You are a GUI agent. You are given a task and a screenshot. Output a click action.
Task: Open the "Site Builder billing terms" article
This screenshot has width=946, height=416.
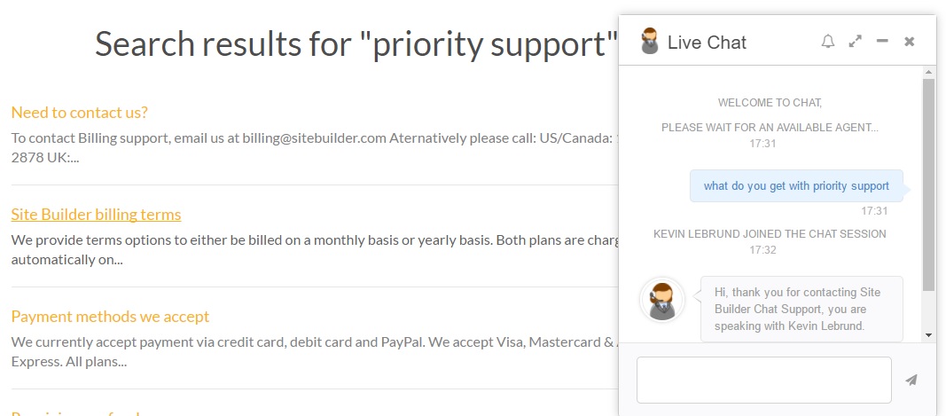tap(96, 215)
